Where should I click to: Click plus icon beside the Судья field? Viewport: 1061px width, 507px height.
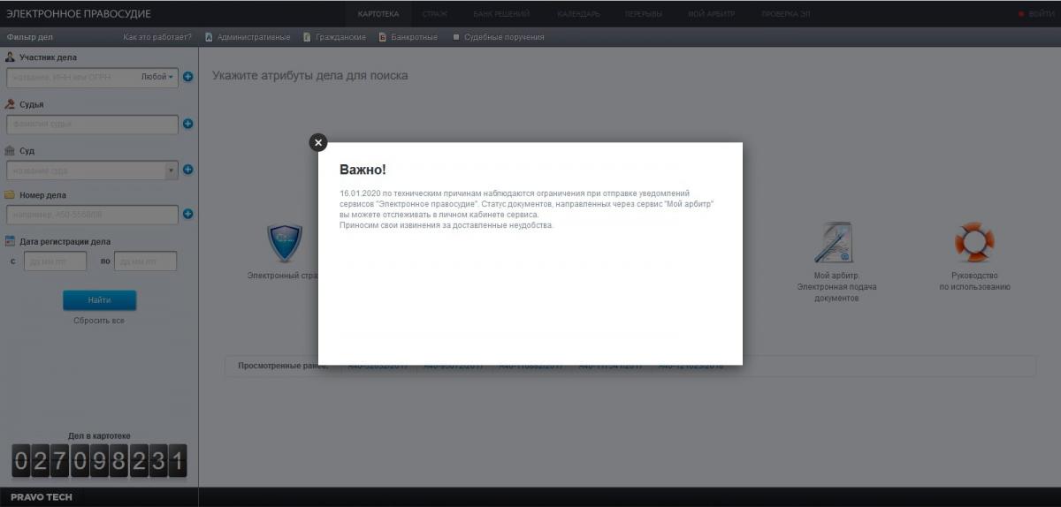(187, 124)
